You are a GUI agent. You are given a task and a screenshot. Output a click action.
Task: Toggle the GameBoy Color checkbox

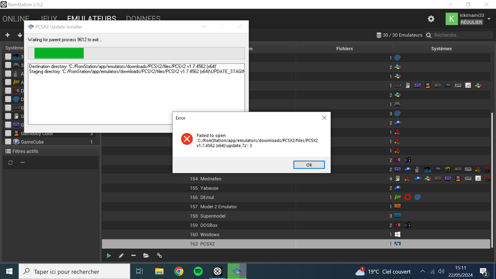(8, 133)
